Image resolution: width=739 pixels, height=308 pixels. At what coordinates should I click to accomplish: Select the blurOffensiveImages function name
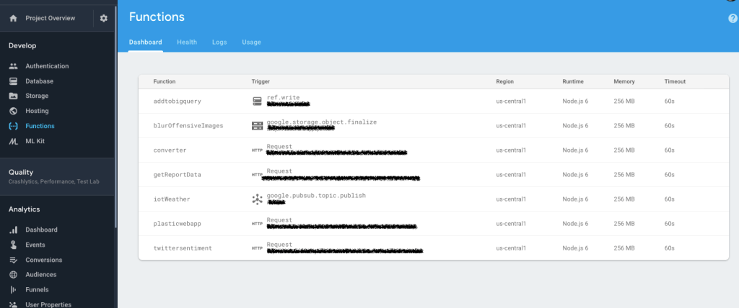[188, 125]
